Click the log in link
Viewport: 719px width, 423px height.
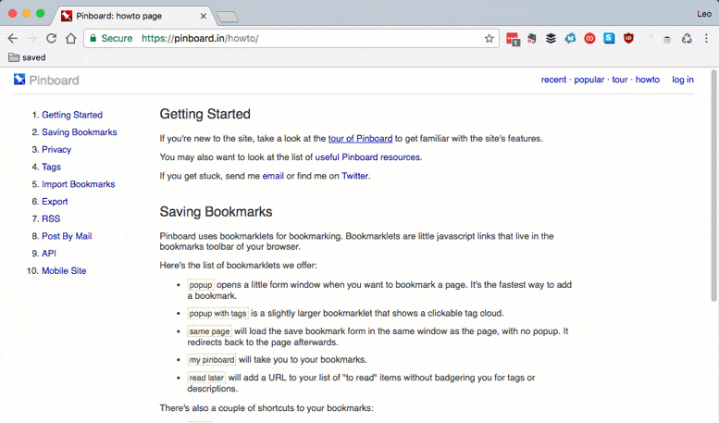pyautogui.click(x=683, y=80)
